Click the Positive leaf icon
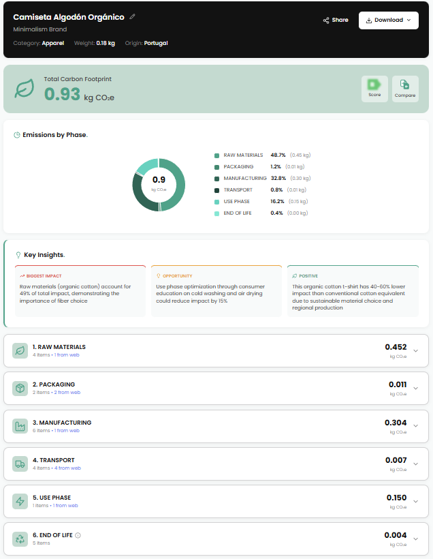 pos(295,276)
